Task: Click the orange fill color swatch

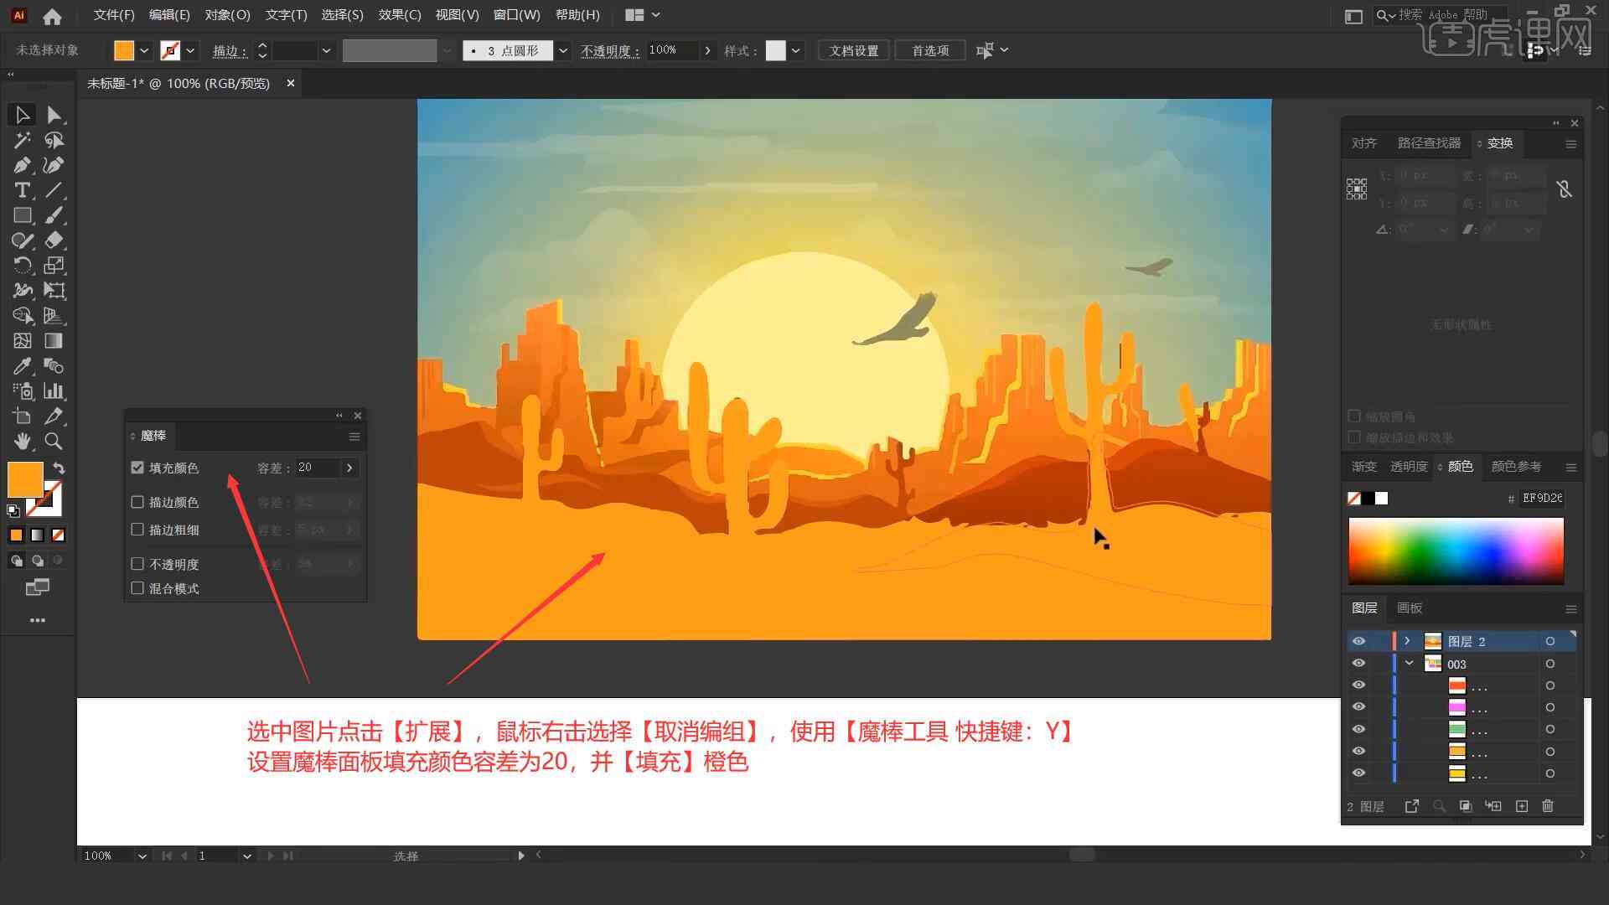Action: (x=23, y=479)
